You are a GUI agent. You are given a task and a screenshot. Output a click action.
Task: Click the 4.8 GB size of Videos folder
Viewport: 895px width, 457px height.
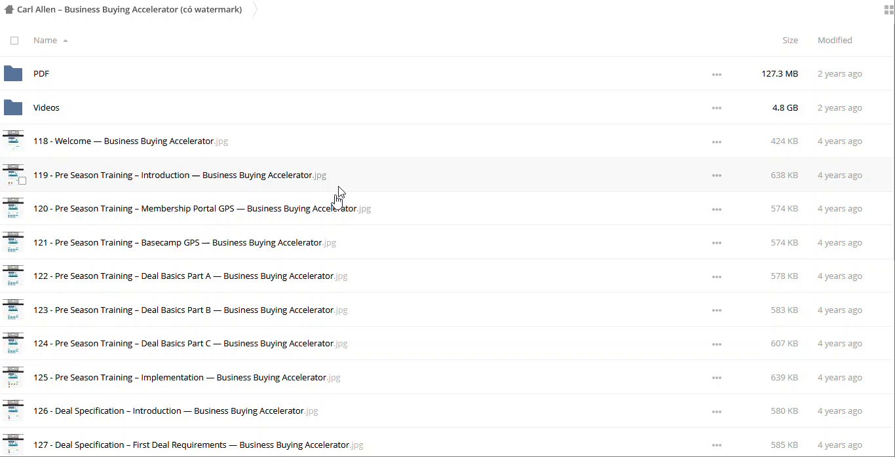(785, 107)
